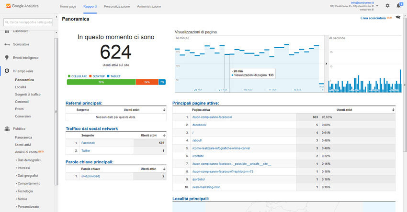Open Panoramica under Pubblico
This screenshot has width=407, height=212.
point(23,138)
